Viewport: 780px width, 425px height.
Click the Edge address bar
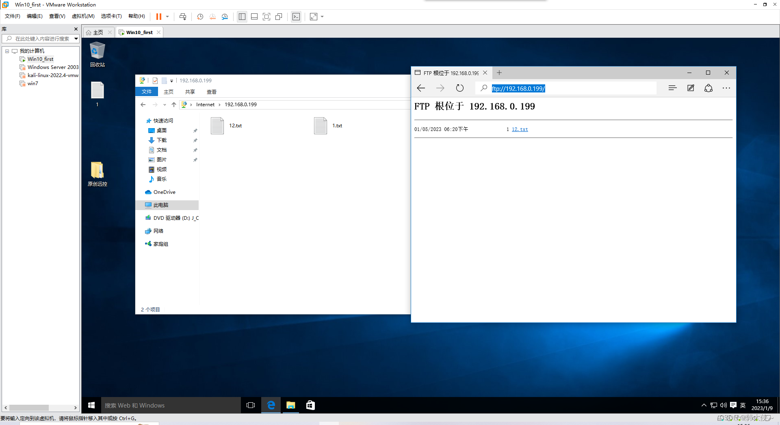569,88
